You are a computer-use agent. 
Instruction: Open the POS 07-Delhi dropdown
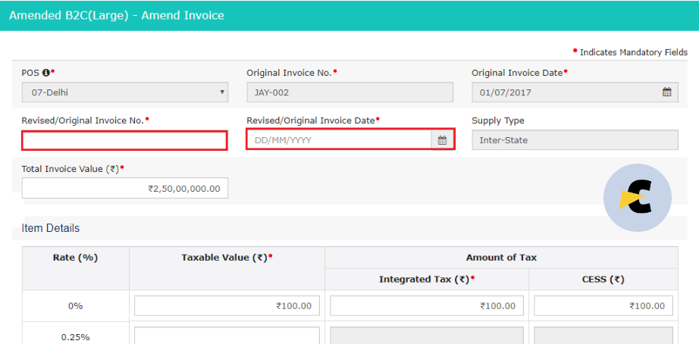click(x=125, y=92)
